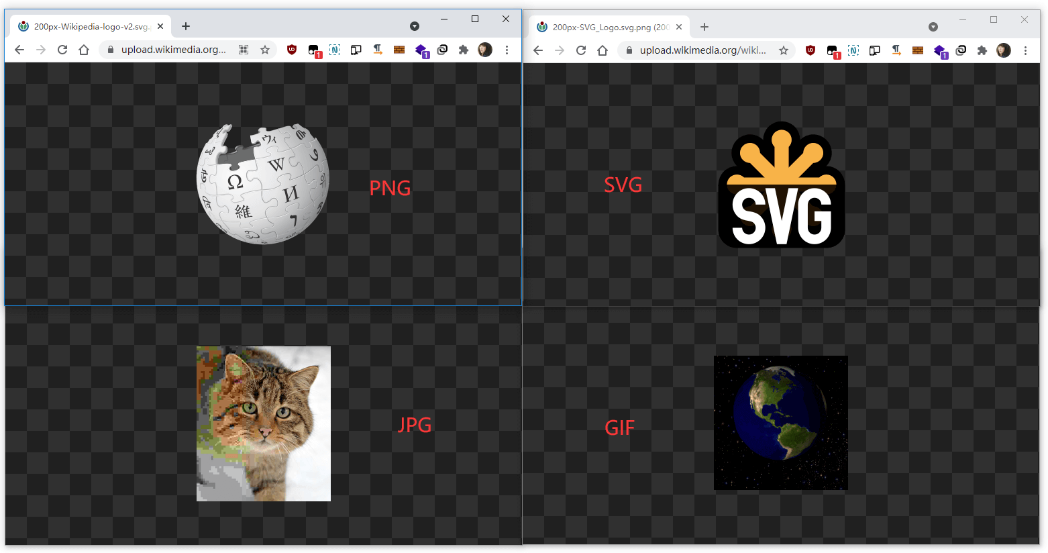Click the pixelated cat photo
This screenshot has width=1048, height=553.
264,423
